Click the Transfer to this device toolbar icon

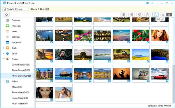pos(123,15)
